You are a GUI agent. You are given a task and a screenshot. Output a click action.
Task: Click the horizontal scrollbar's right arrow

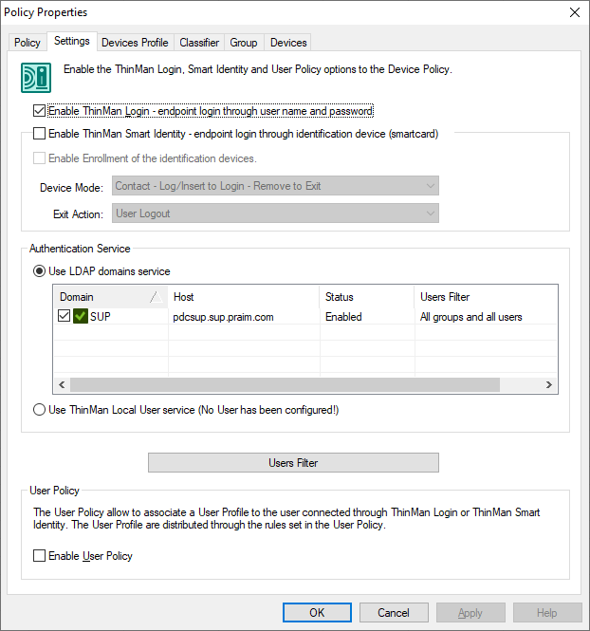(x=549, y=384)
